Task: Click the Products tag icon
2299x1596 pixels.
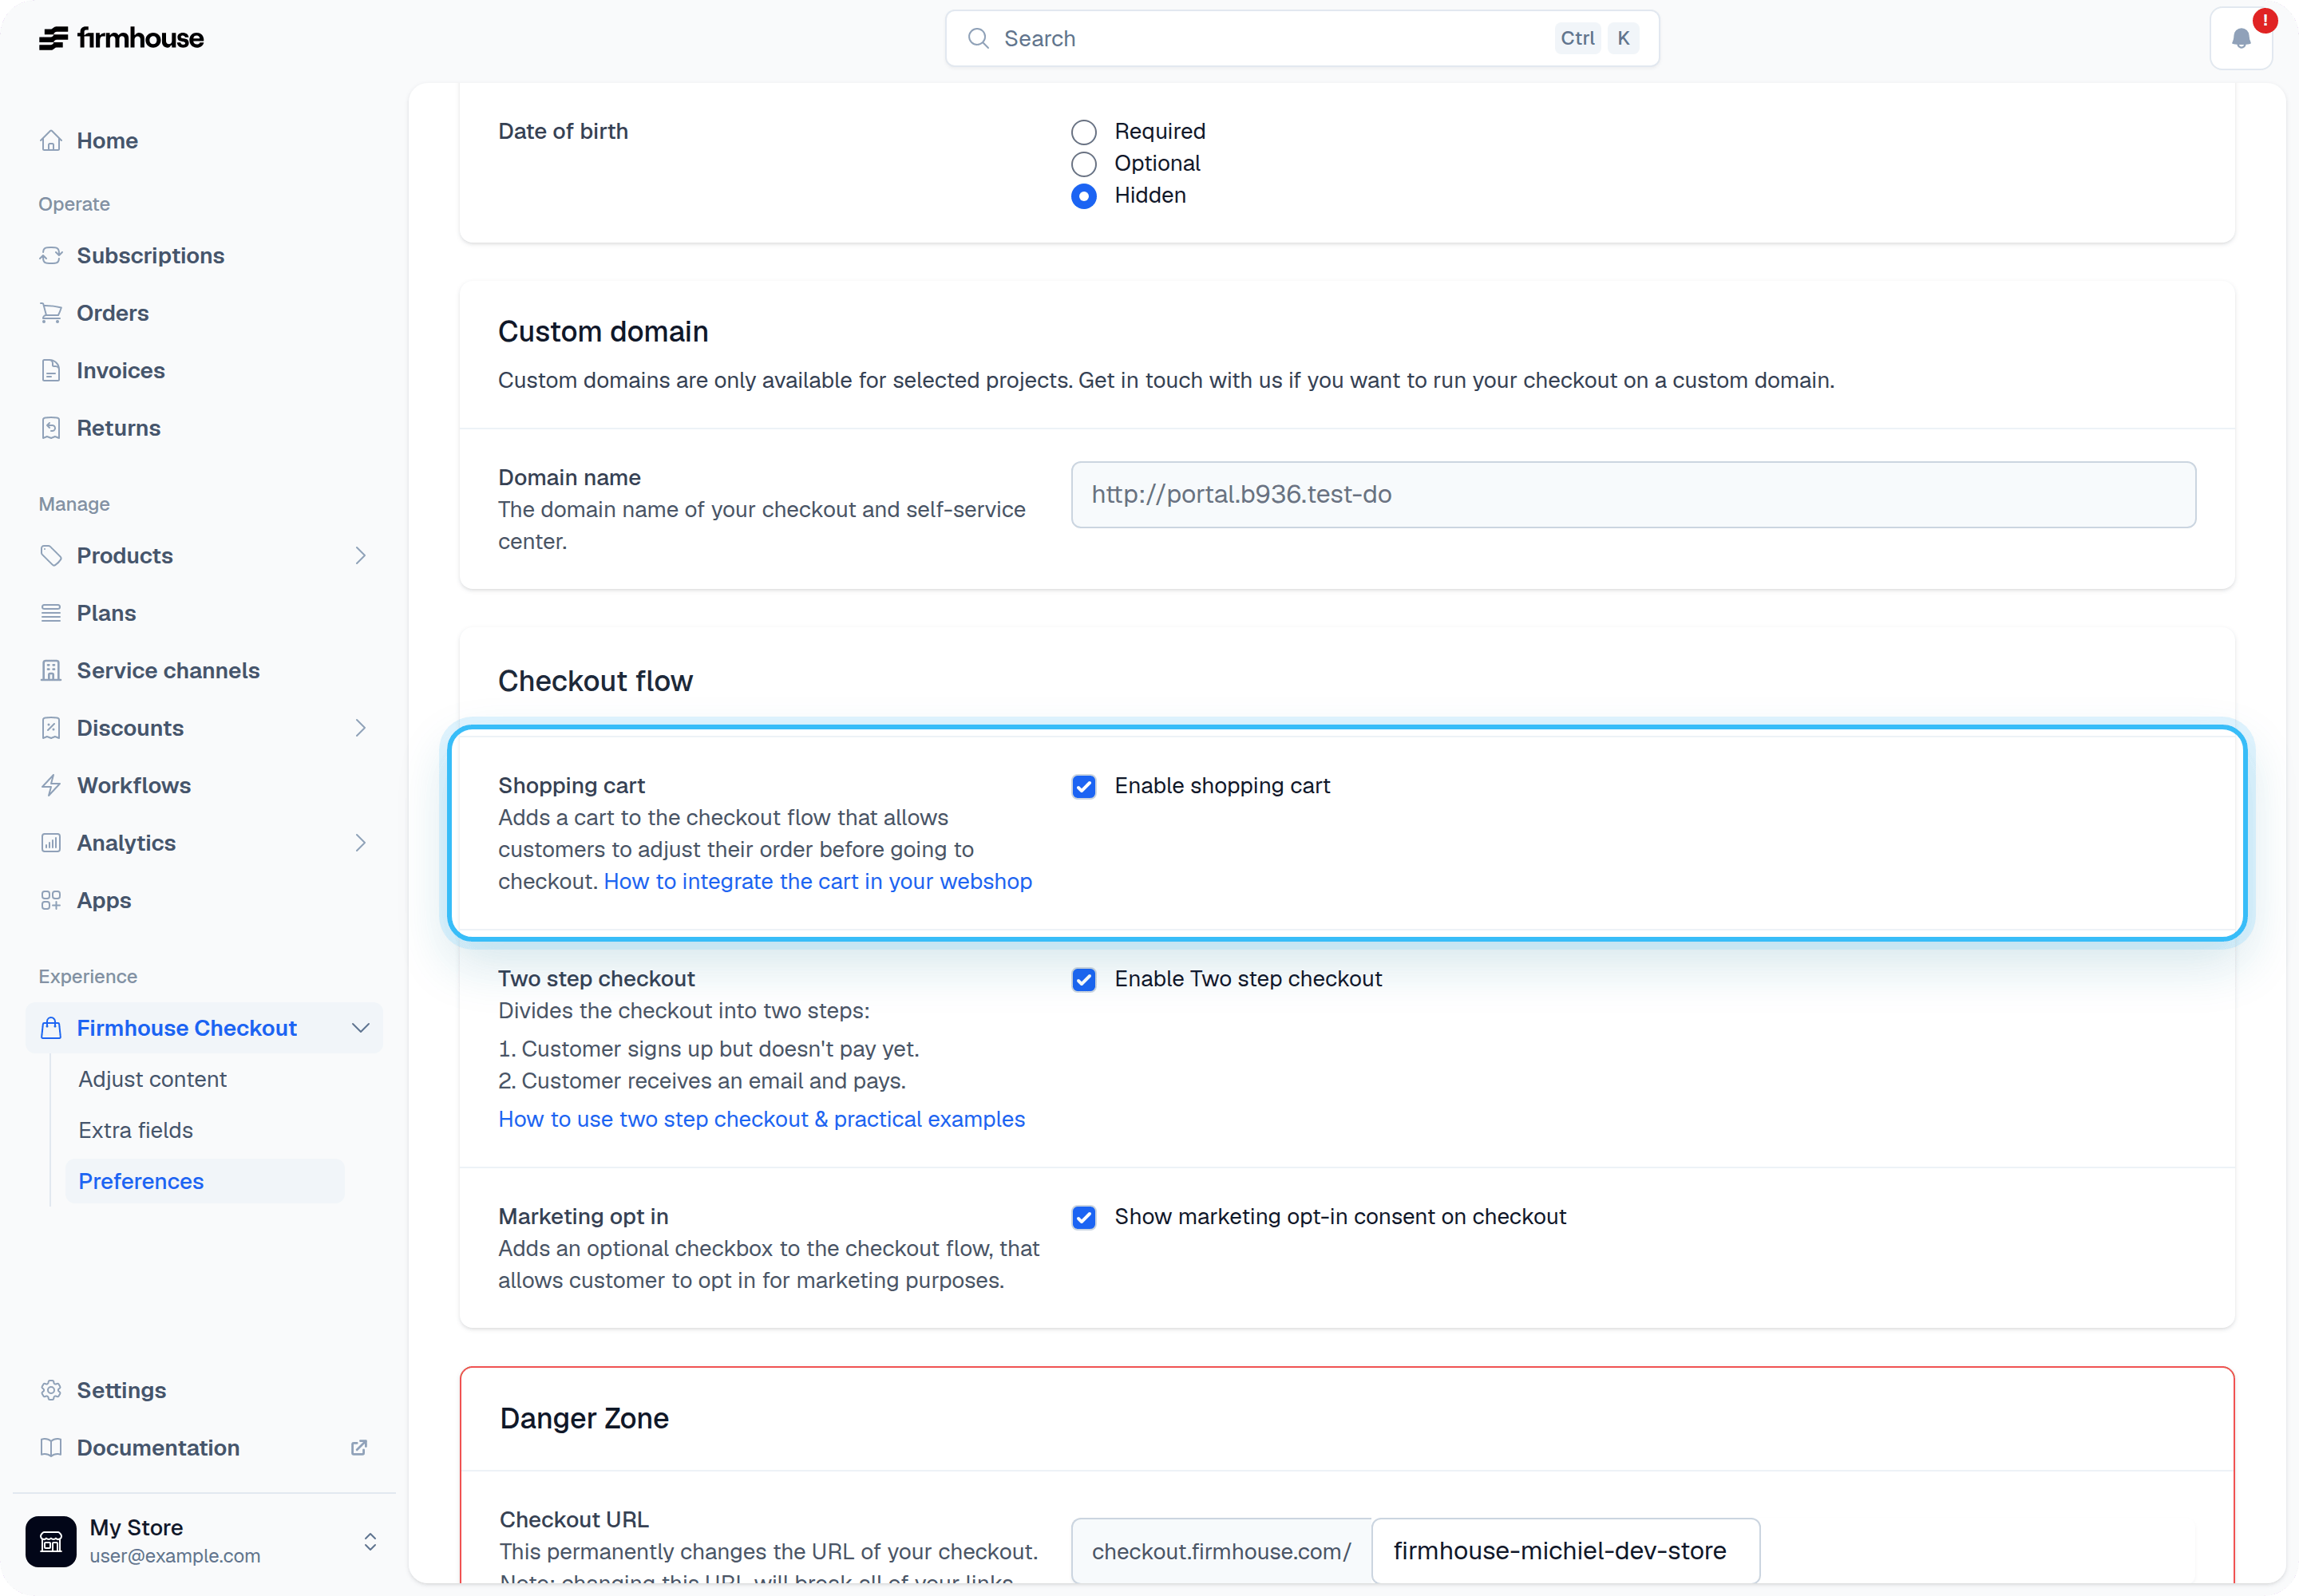Action: pos(51,555)
